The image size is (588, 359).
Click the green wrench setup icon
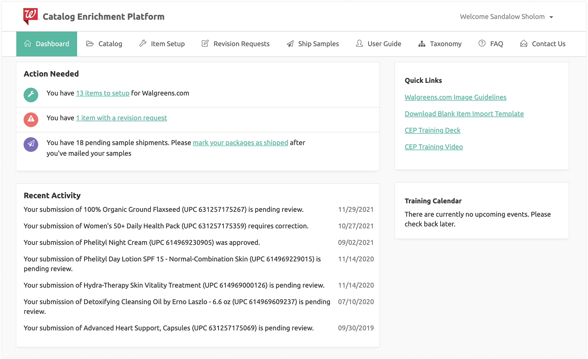coord(31,94)
